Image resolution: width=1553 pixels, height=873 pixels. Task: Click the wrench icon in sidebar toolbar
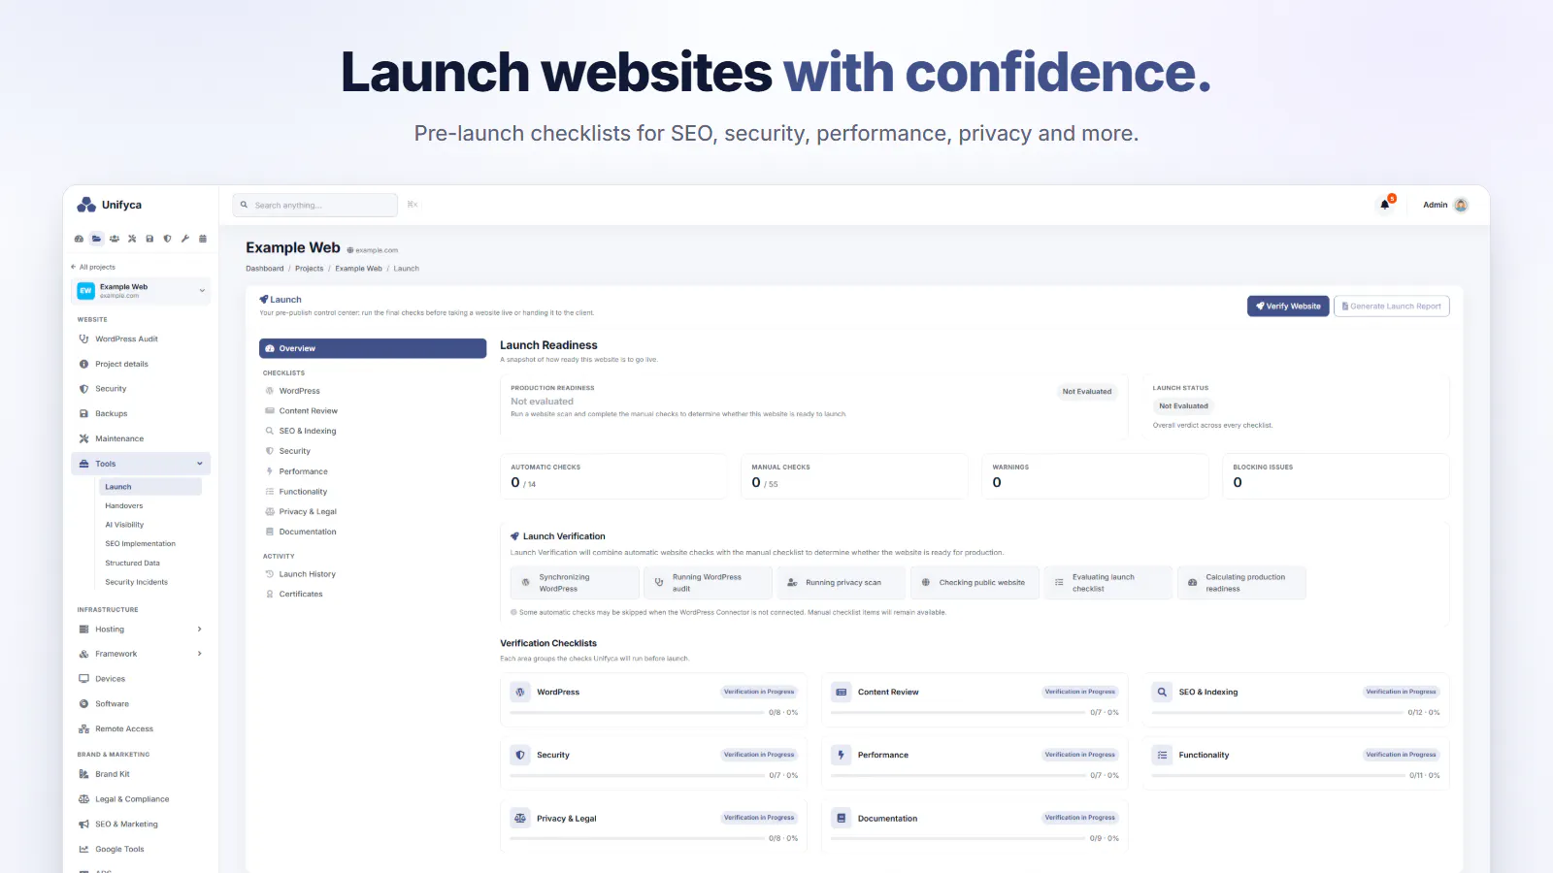coord(184,239)
